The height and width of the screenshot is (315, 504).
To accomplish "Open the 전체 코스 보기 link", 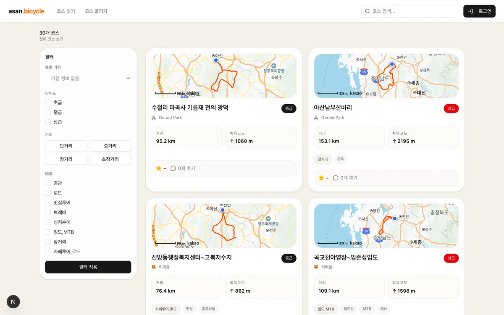I will point(51,39).
